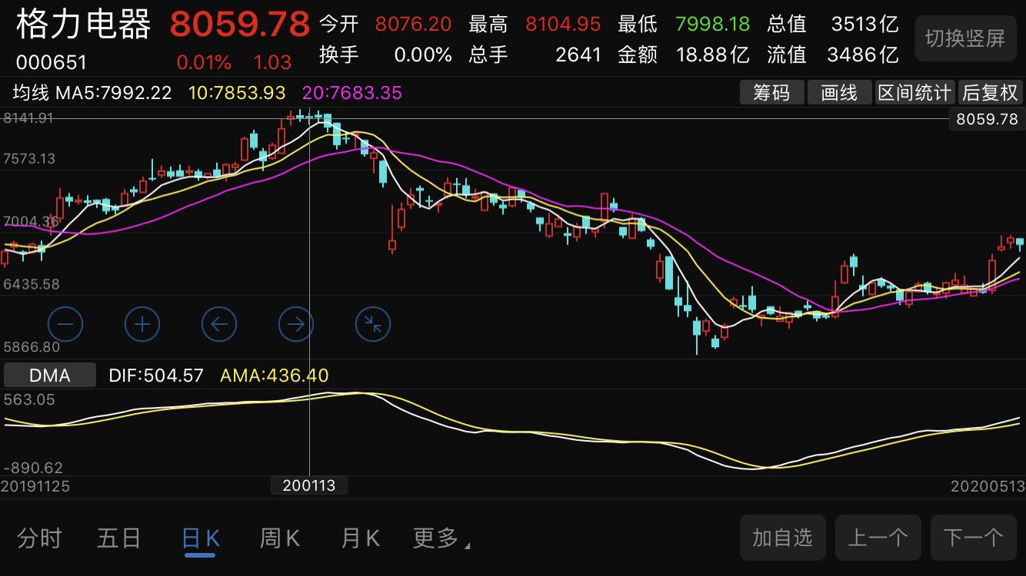
Task: Tap the 563.05 DMA axis label
Action: 29,399
